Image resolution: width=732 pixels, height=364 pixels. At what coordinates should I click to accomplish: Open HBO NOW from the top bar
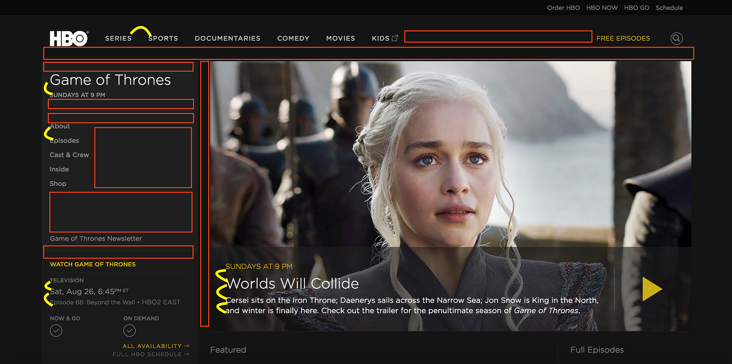pos(602,8)
